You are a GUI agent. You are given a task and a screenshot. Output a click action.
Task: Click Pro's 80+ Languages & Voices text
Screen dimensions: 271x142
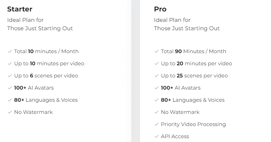(x=193, y=100)
